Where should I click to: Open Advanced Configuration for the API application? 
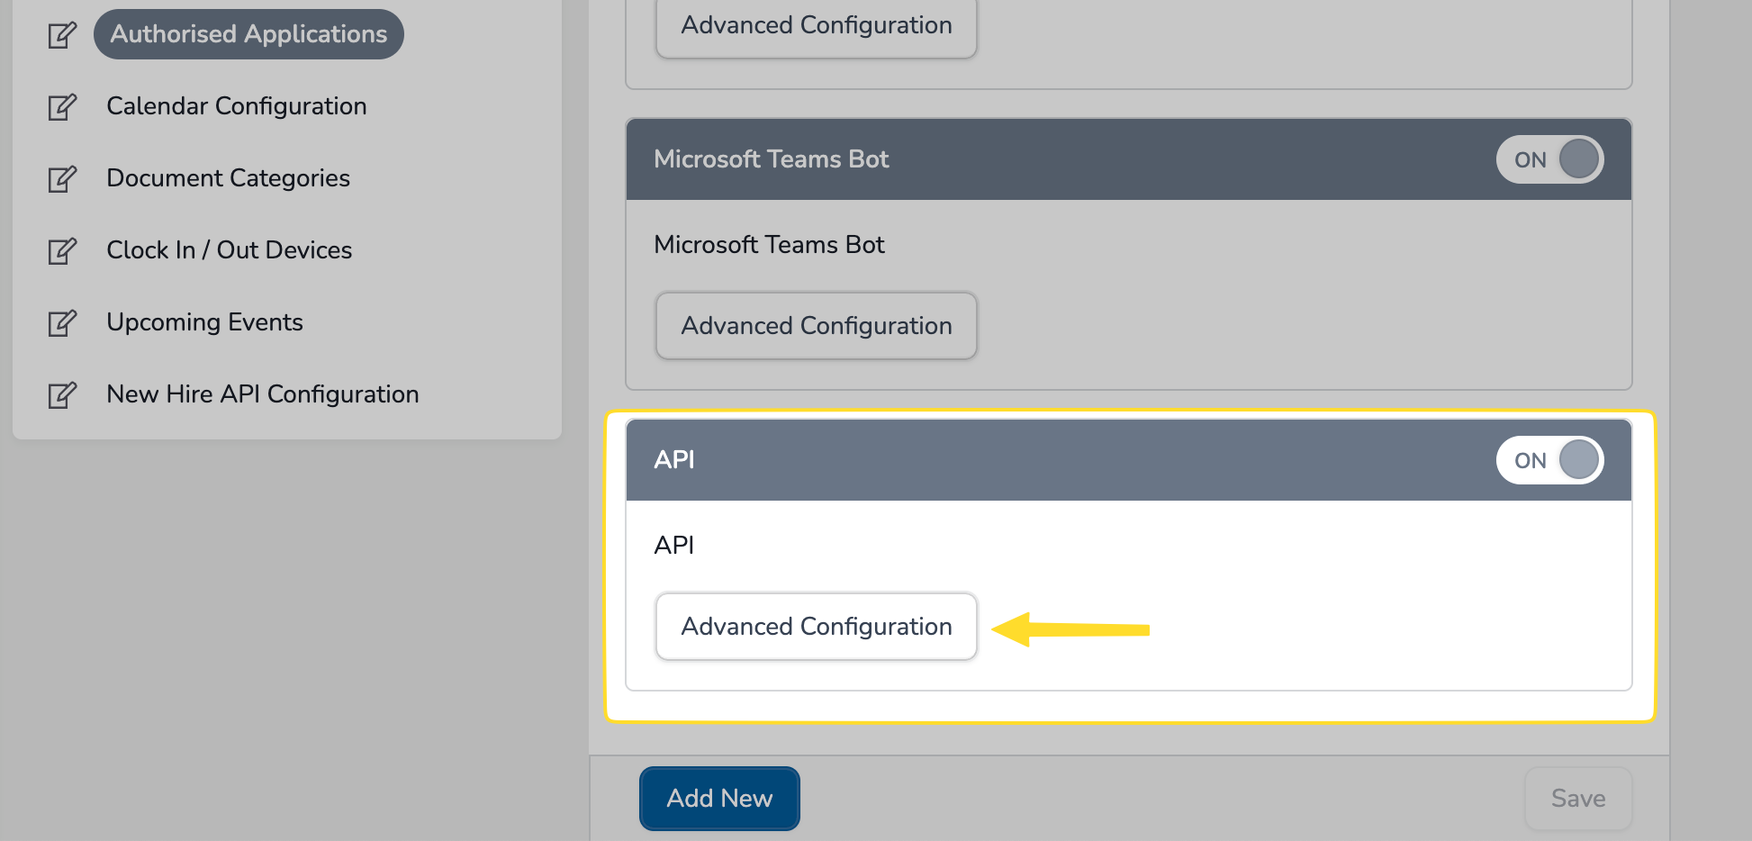point(816,627)
